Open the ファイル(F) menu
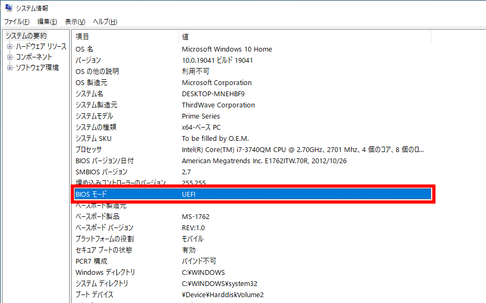The height and width of the screenshot is (303, 486). point(17,22)
